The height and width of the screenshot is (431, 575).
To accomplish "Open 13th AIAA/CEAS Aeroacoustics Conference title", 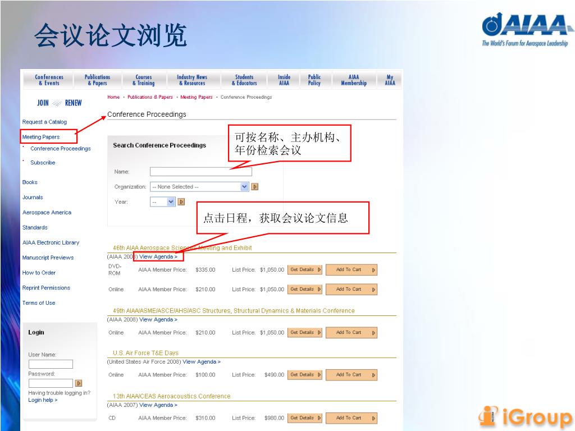I will pos(172,396).
